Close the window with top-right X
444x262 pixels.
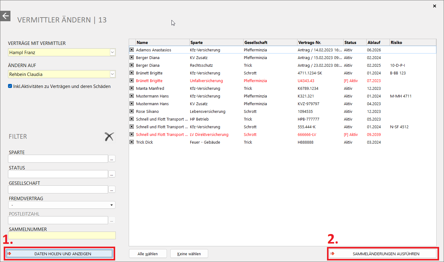tap(434, 6)
